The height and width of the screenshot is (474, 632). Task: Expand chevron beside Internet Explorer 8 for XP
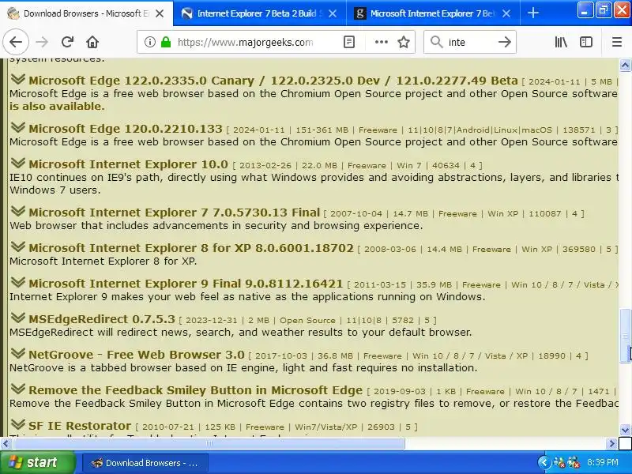[17, 246]
